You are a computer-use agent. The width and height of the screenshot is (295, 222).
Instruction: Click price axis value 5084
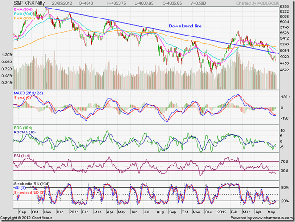tap(284, 51)
